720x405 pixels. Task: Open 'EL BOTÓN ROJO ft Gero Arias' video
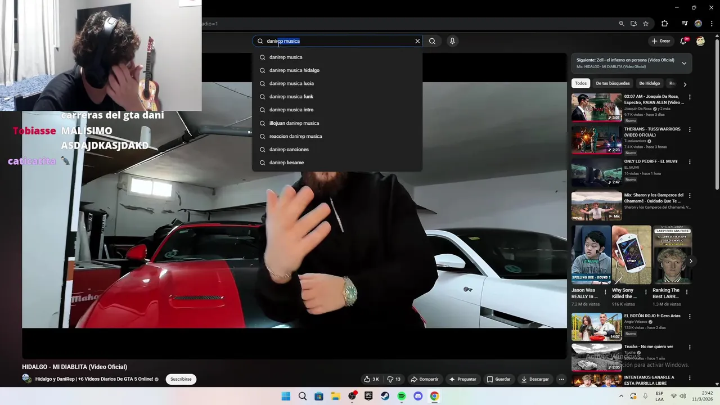click(597, 327)
